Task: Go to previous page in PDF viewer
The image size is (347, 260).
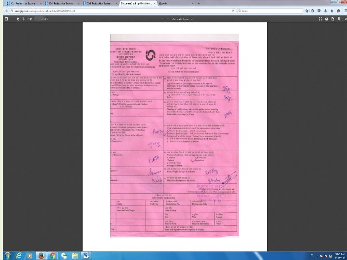Action: tap(18, 19)
